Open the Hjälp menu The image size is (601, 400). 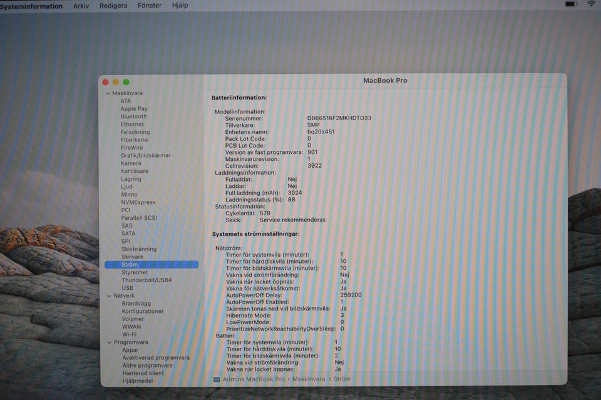(x=180, y=5)
